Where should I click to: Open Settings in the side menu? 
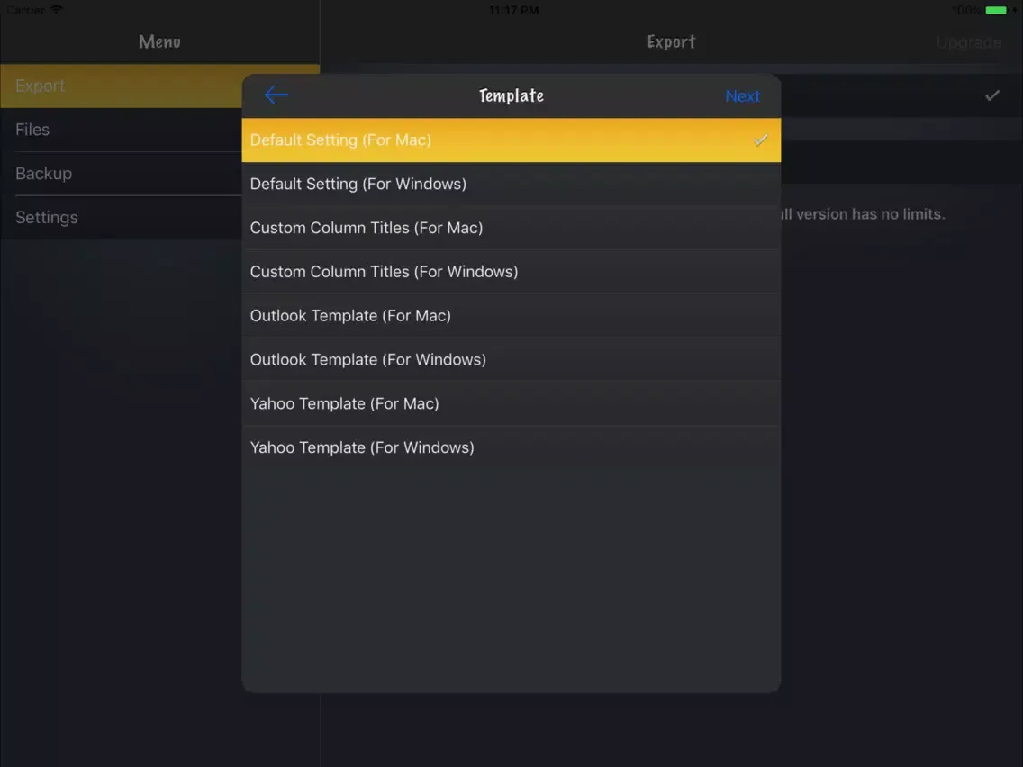(122, 217)
